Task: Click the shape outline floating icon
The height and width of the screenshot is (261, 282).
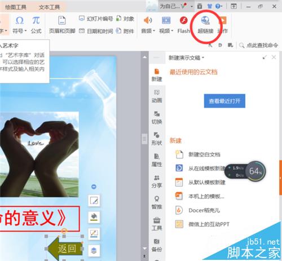Action: pyautogui.click(x=94, y=234)
